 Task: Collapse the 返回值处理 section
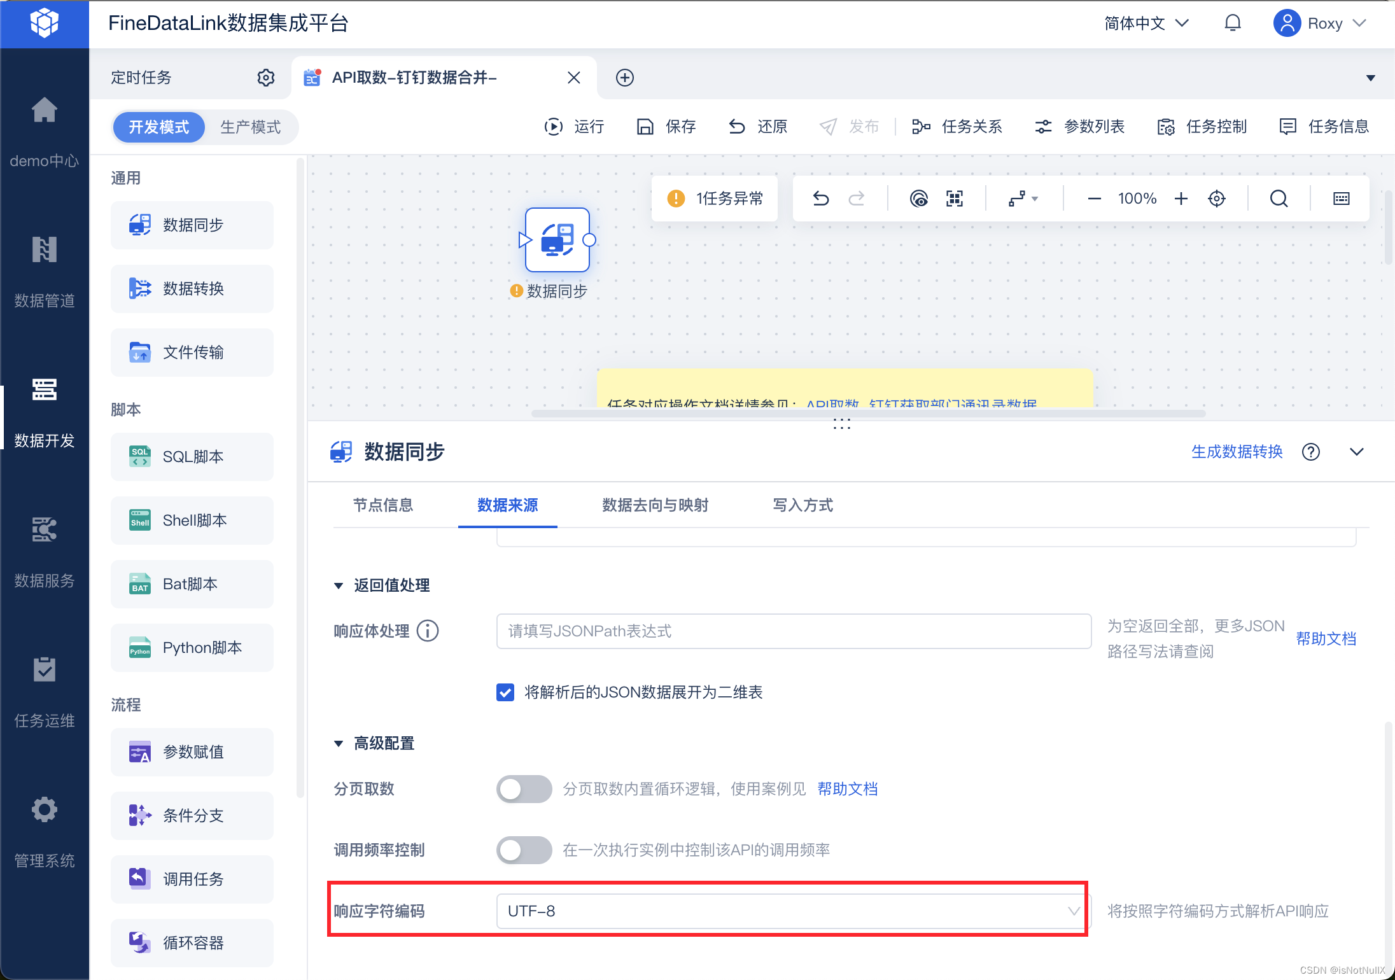pos(339,585)
